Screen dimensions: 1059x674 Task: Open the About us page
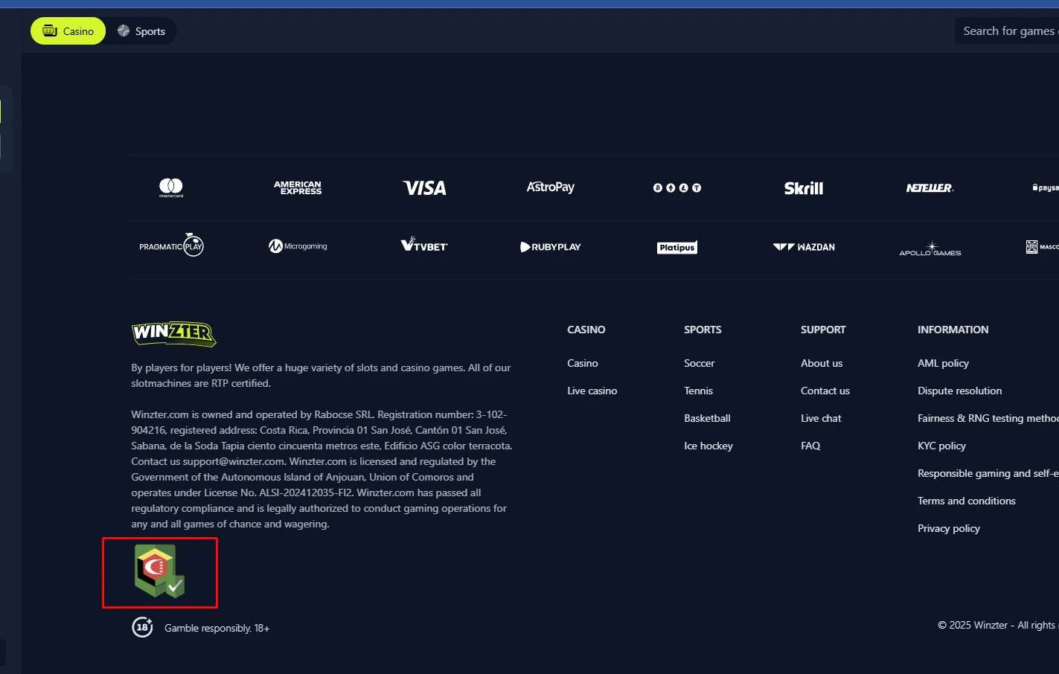(822, 363)
